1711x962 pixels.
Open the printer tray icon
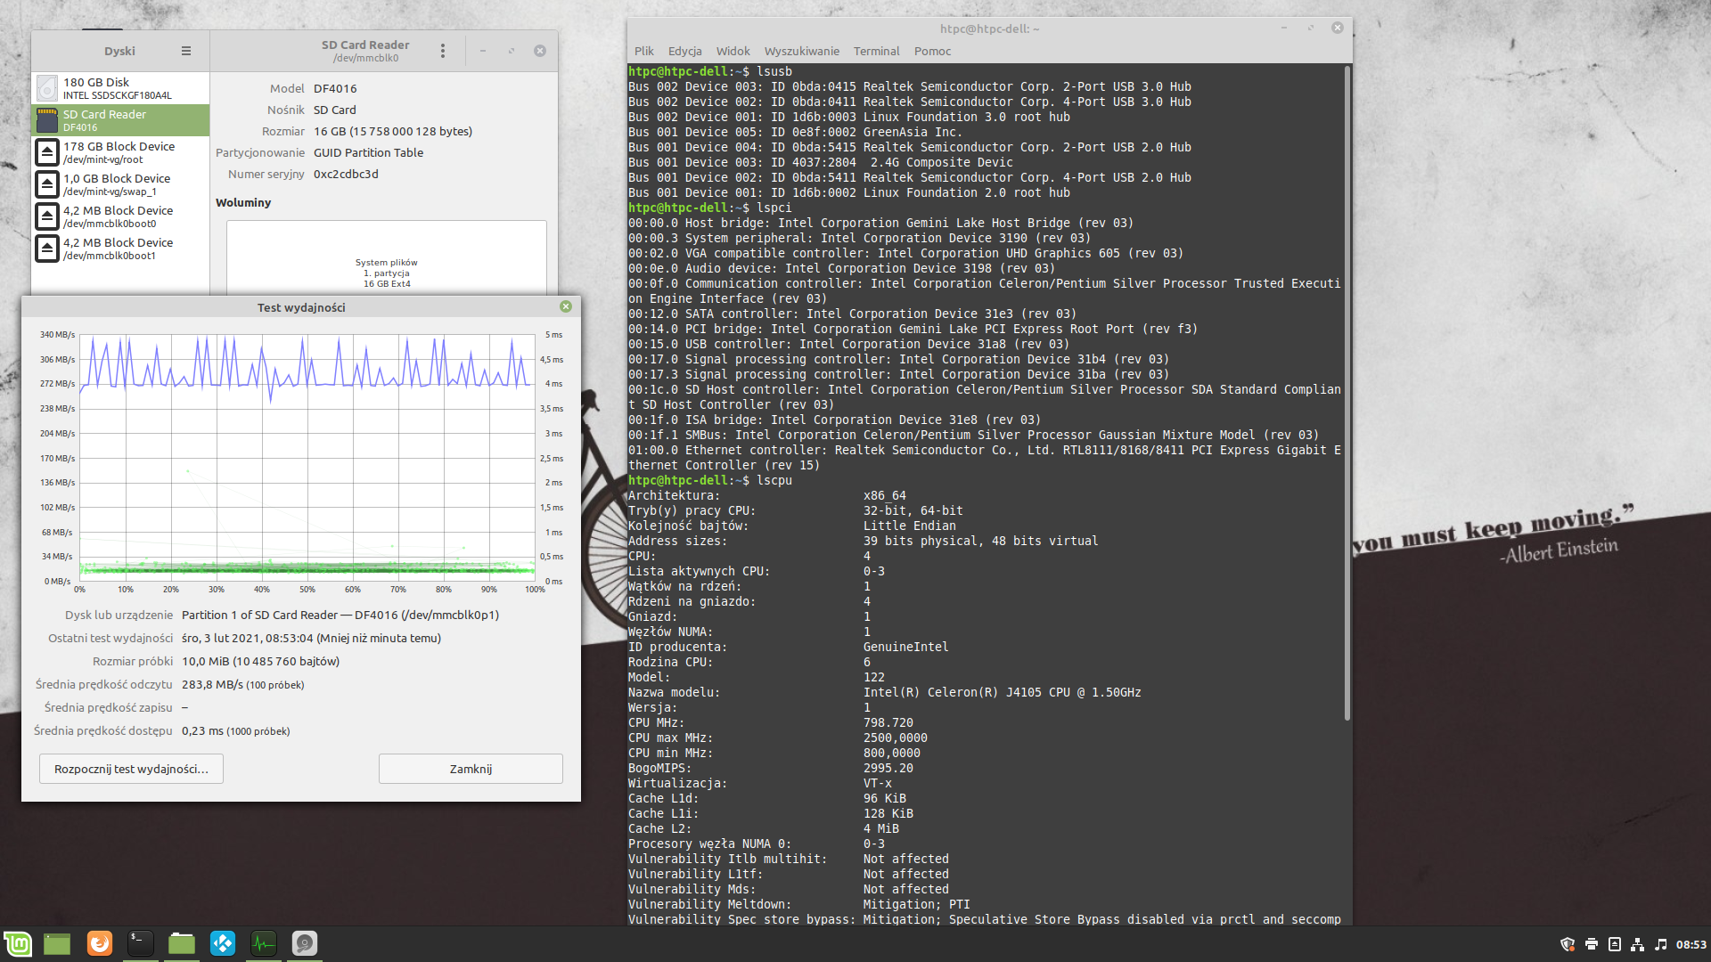click(1591, 944)
